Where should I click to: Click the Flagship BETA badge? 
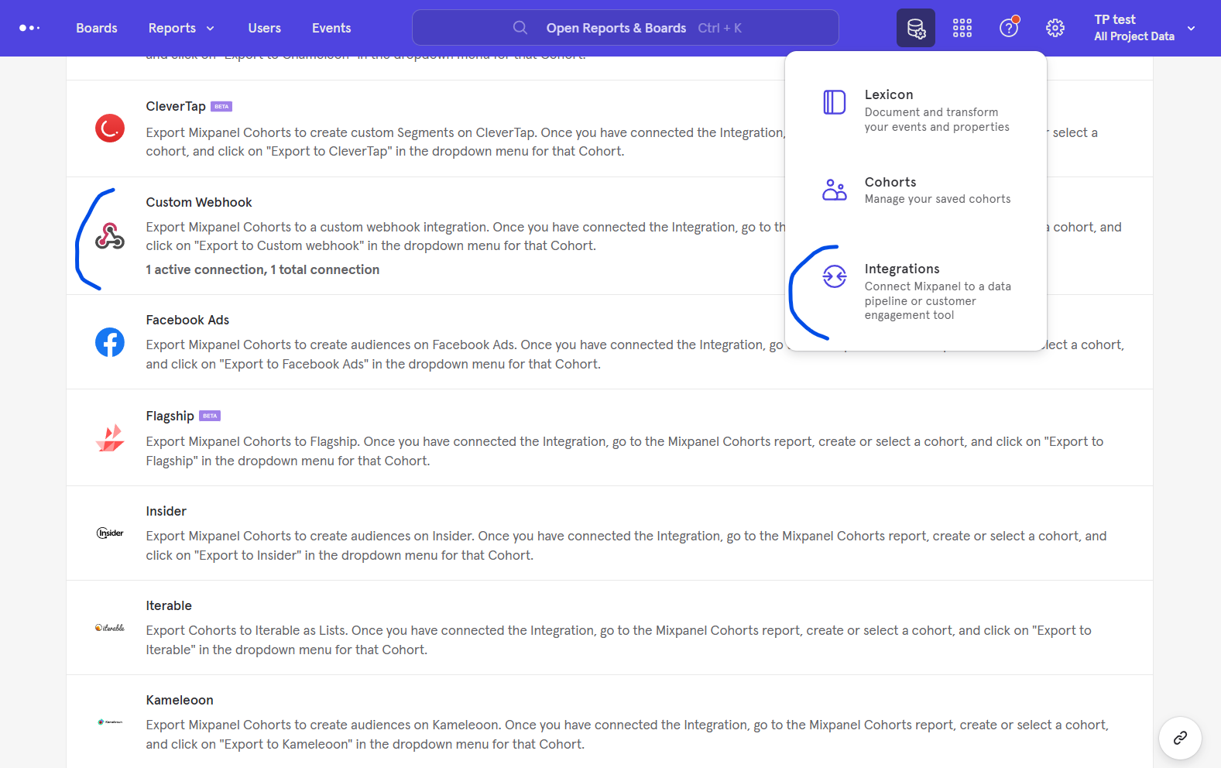[x=210, y=416]
